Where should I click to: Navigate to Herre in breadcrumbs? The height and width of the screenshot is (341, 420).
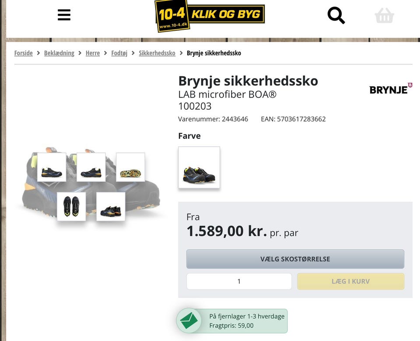93,53
